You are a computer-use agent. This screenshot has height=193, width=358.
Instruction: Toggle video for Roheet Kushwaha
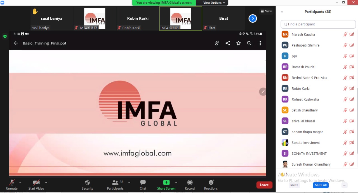point(352,99)
